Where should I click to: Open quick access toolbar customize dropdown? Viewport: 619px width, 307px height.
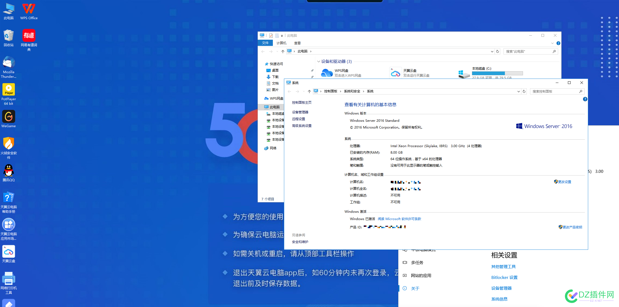[x=282, y=36]
